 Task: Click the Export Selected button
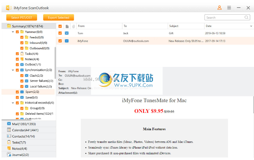point(58,17)
